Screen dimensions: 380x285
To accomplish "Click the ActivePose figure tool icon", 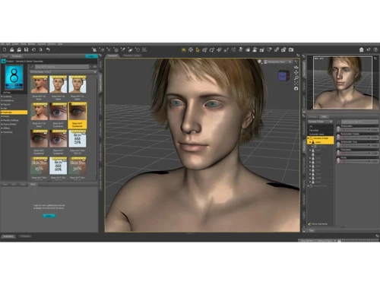I will coord(240,49).
